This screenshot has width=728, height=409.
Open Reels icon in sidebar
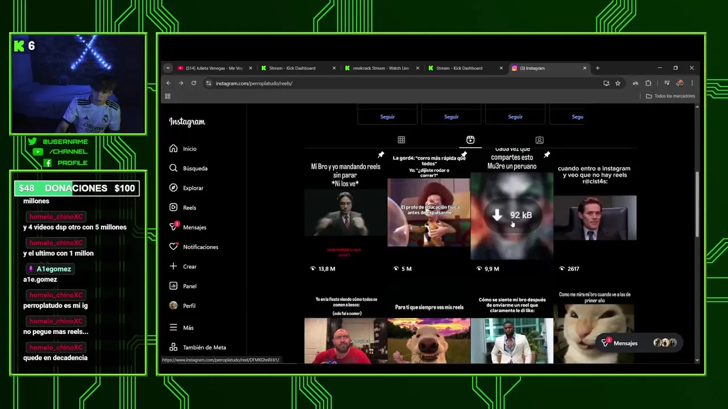click(173, 207)
